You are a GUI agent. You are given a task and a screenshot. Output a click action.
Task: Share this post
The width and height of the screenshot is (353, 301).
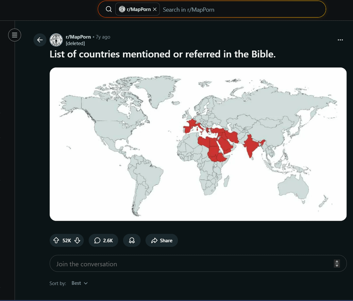tap(162, 240)
